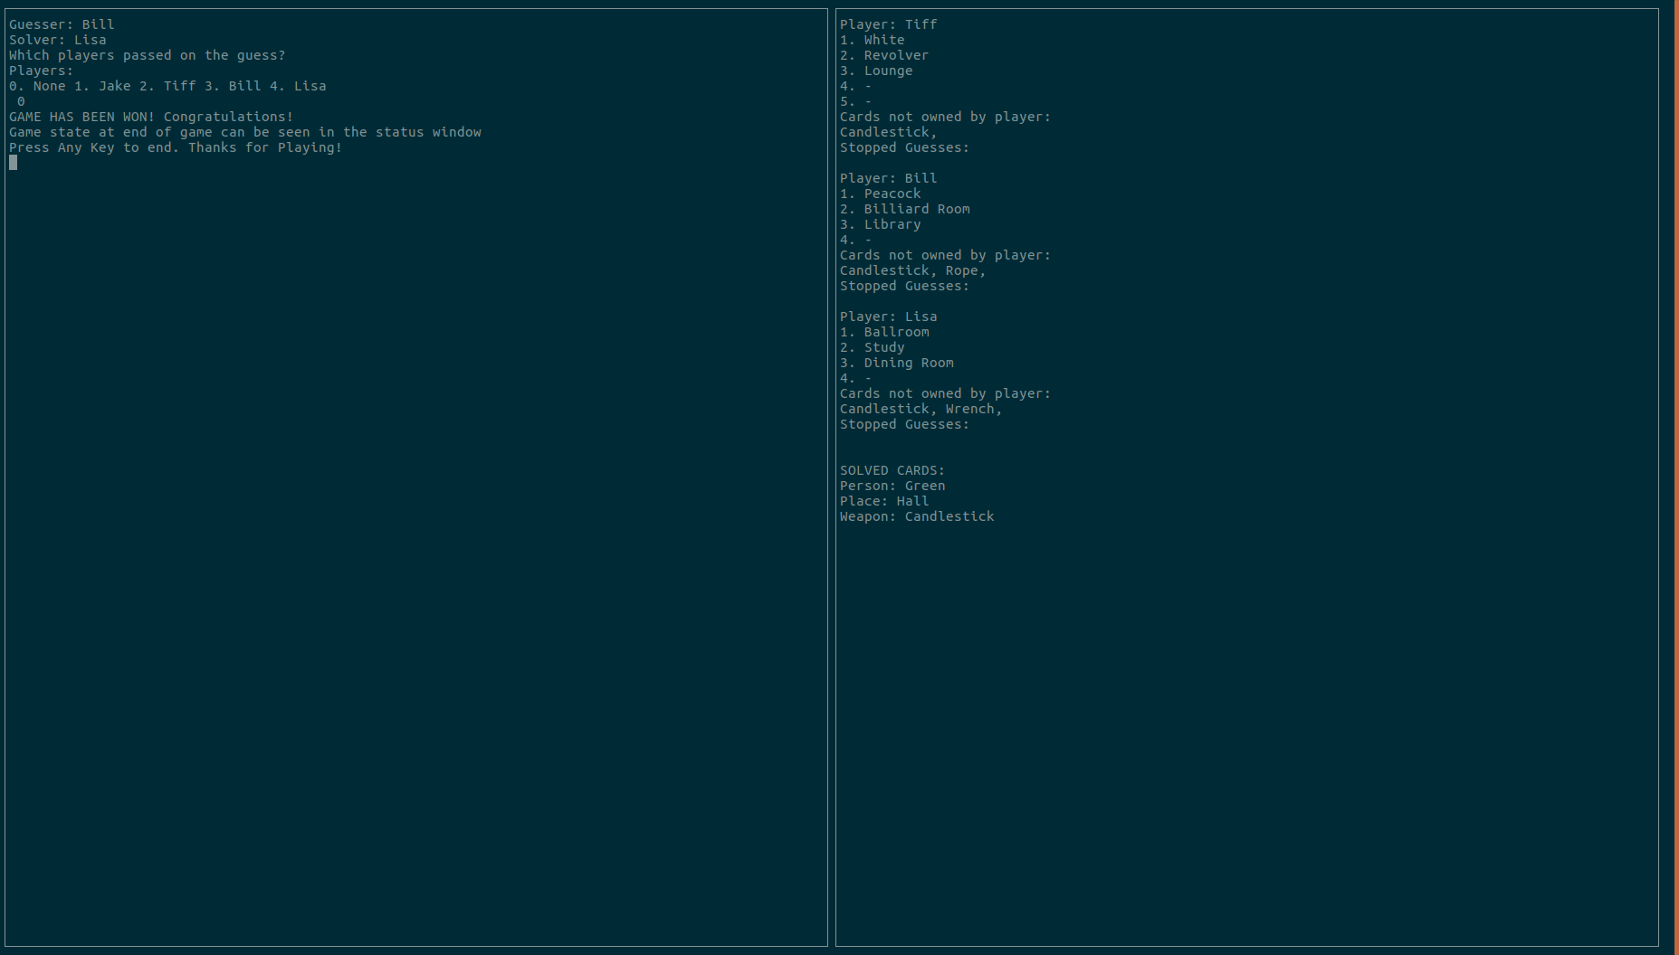This screenshot has height=955, width=1679.
Task: Click the 'Player: Bill' heading
Action: [x=889, y=178]
